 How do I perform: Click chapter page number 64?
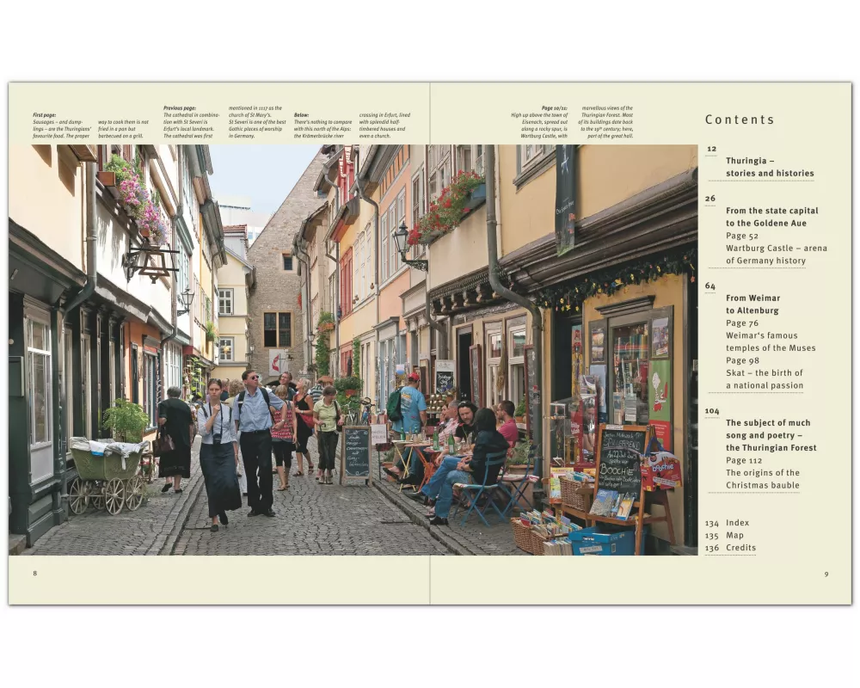pyautogui.click(x=710, y=286)
